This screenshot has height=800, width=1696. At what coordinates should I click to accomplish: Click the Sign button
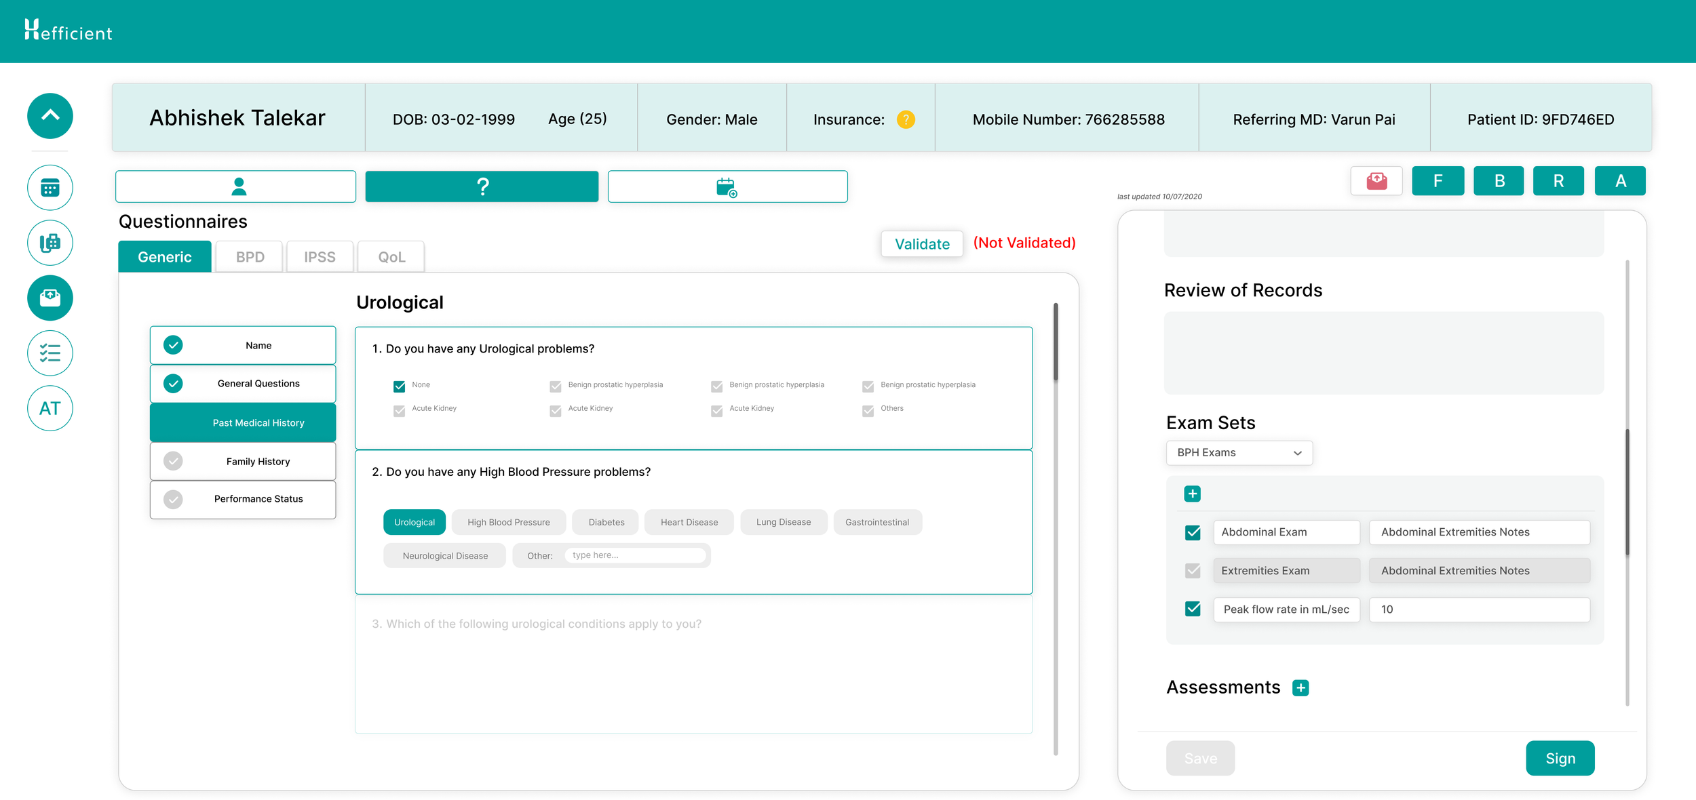pyautogui.click(x=1560, y=758)
